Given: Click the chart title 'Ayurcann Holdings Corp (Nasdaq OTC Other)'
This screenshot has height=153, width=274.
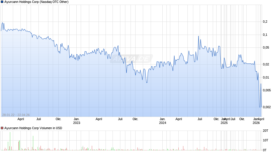Looking at the screenshot, I should [36, 2].
